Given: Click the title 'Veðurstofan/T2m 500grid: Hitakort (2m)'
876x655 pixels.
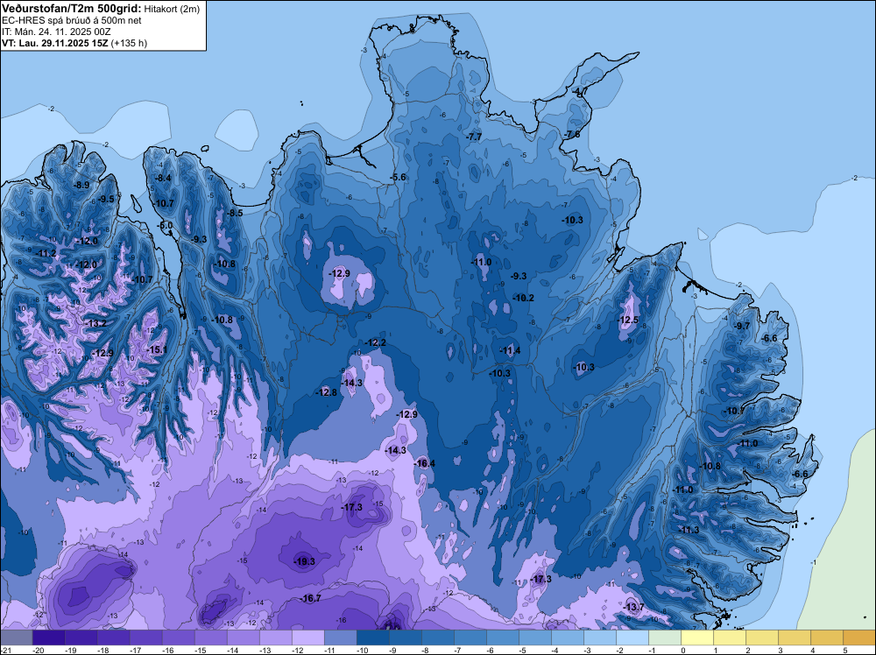Looking at the screenshot, I should 101,9.
